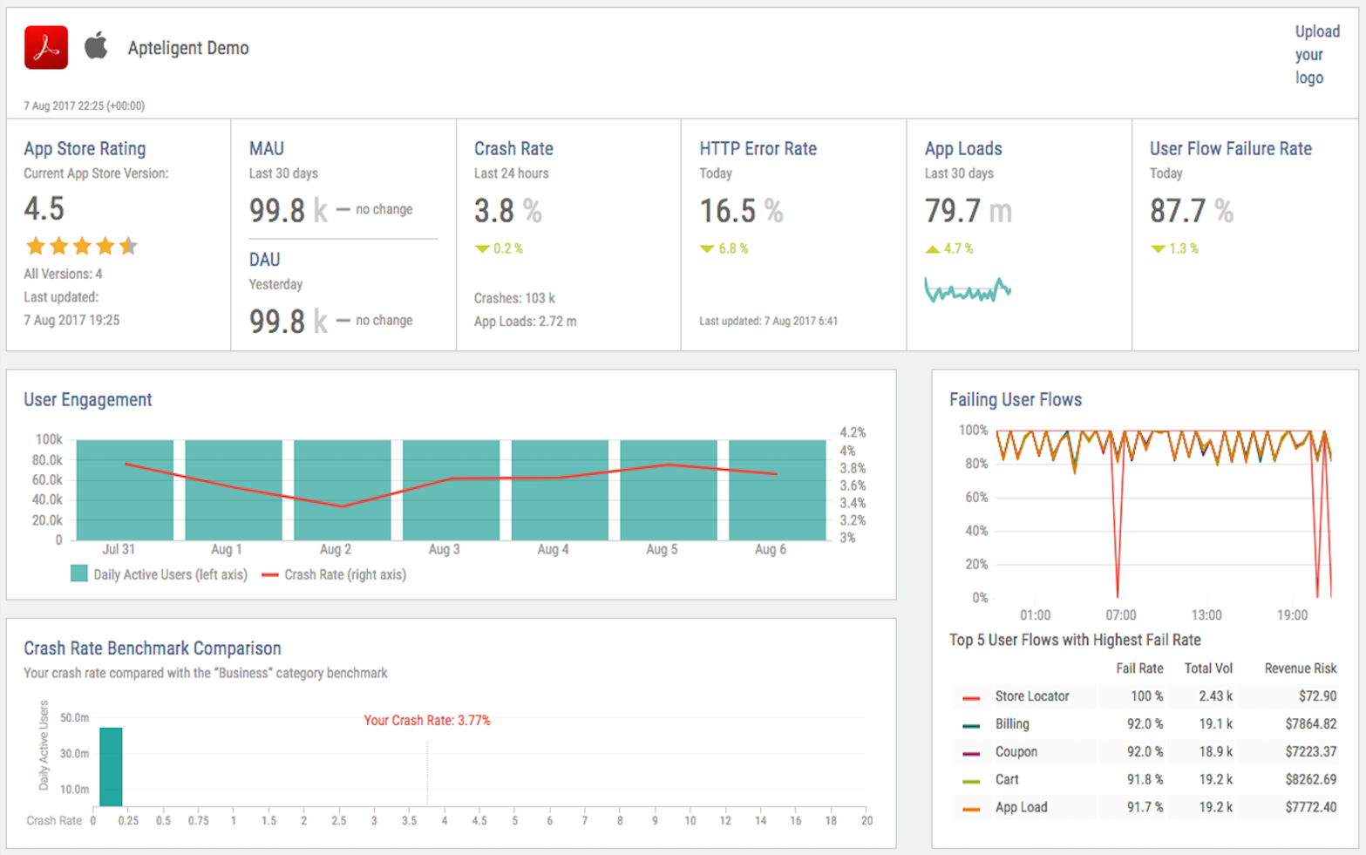The image size is (1366, 855).
Task: Select the Cart flow row
Action: [1145, 780]
